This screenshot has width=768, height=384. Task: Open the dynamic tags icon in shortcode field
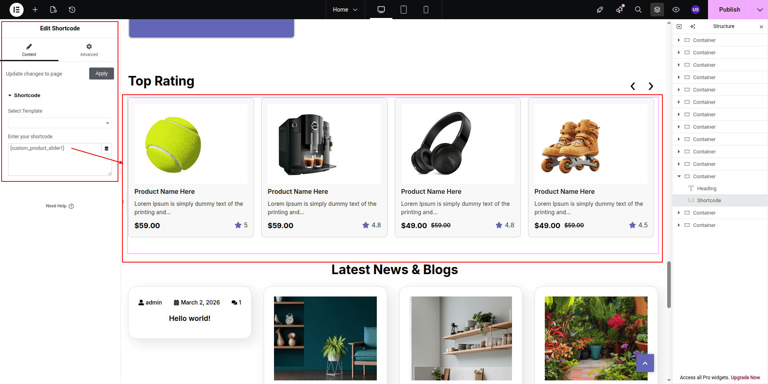pos(106,149)
